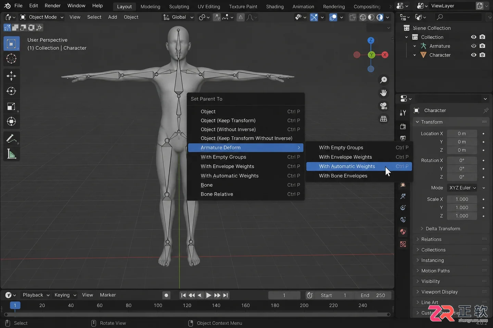
Task: Open Object Mode dropdown
Action: tap(41, 17)
